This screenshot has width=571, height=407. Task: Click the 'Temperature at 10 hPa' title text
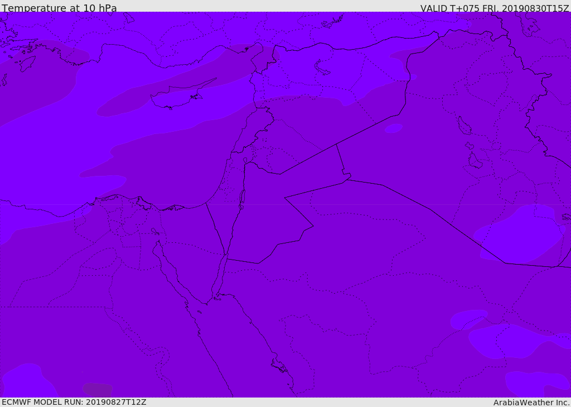[x=59, y=8]
